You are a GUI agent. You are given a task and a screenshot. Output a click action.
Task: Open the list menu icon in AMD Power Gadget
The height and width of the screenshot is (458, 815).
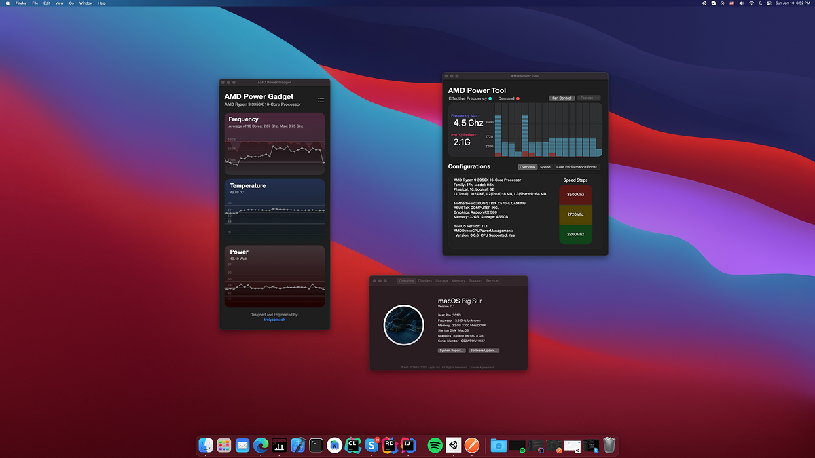pos(321,100)
